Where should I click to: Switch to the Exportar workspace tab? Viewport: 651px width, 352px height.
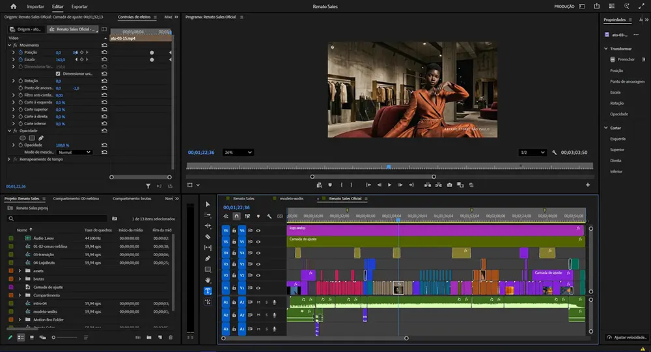click(79, 7)
